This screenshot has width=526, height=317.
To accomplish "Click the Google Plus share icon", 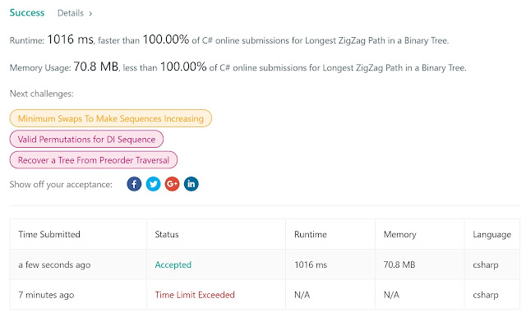I will point(172,184).
